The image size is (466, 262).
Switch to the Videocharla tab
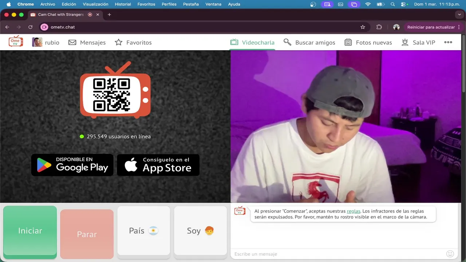click(252, 43)
